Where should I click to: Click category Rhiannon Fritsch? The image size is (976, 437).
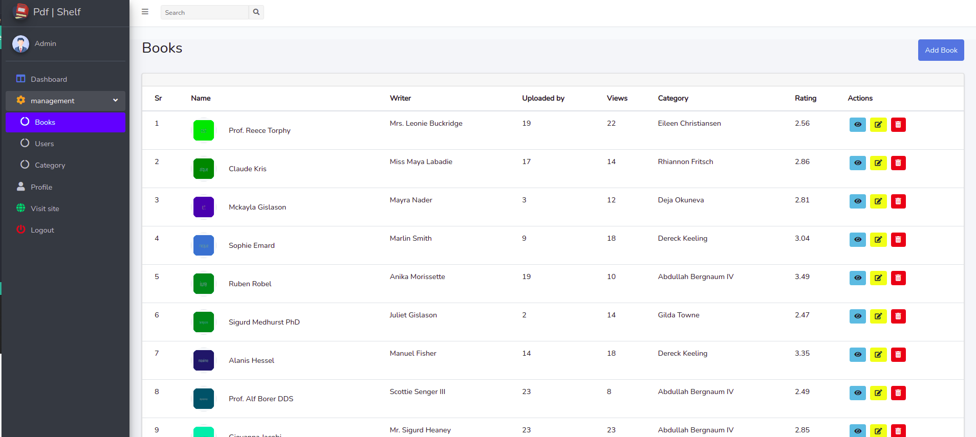[x=685, y=162]
